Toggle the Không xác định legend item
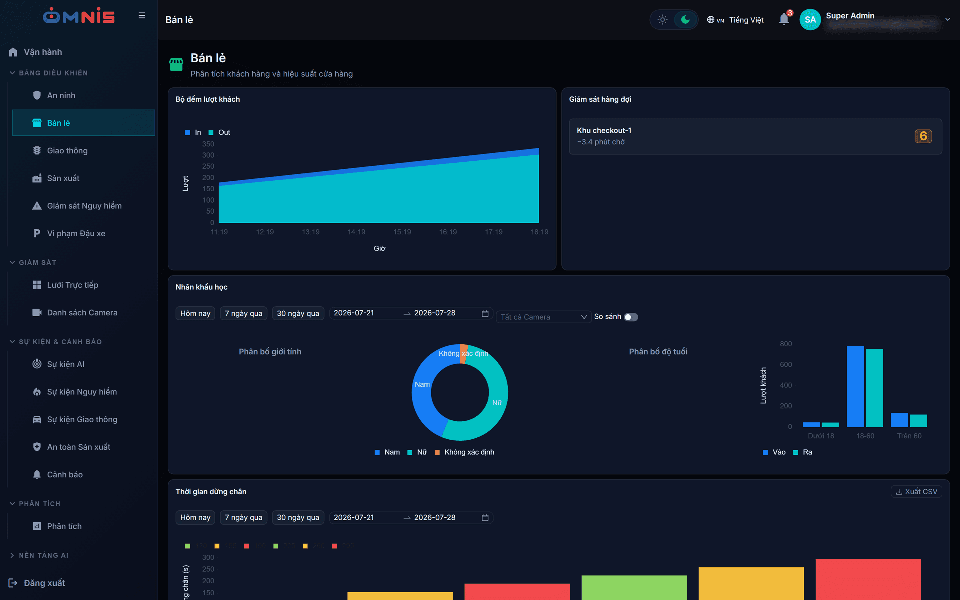This screenshot has height=600, width=960. click(464, 452)
